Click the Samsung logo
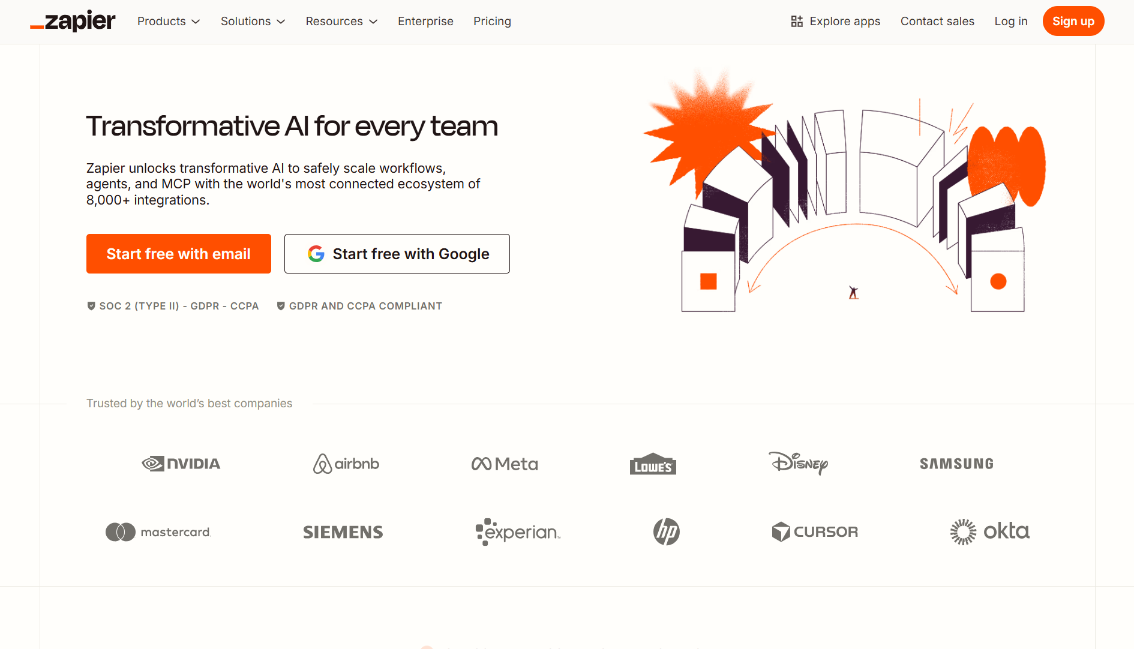 pos(957,464)
